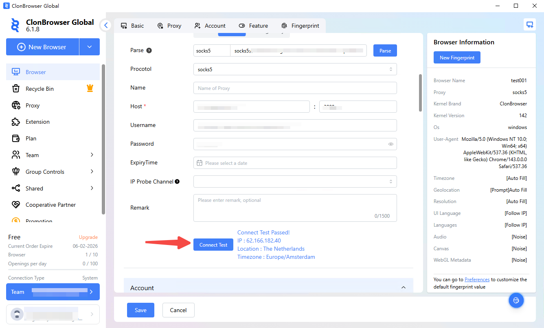This screenshot has width=544, height=328.
Task: Click the ExpiryTime date field
Action: [295, 163]
